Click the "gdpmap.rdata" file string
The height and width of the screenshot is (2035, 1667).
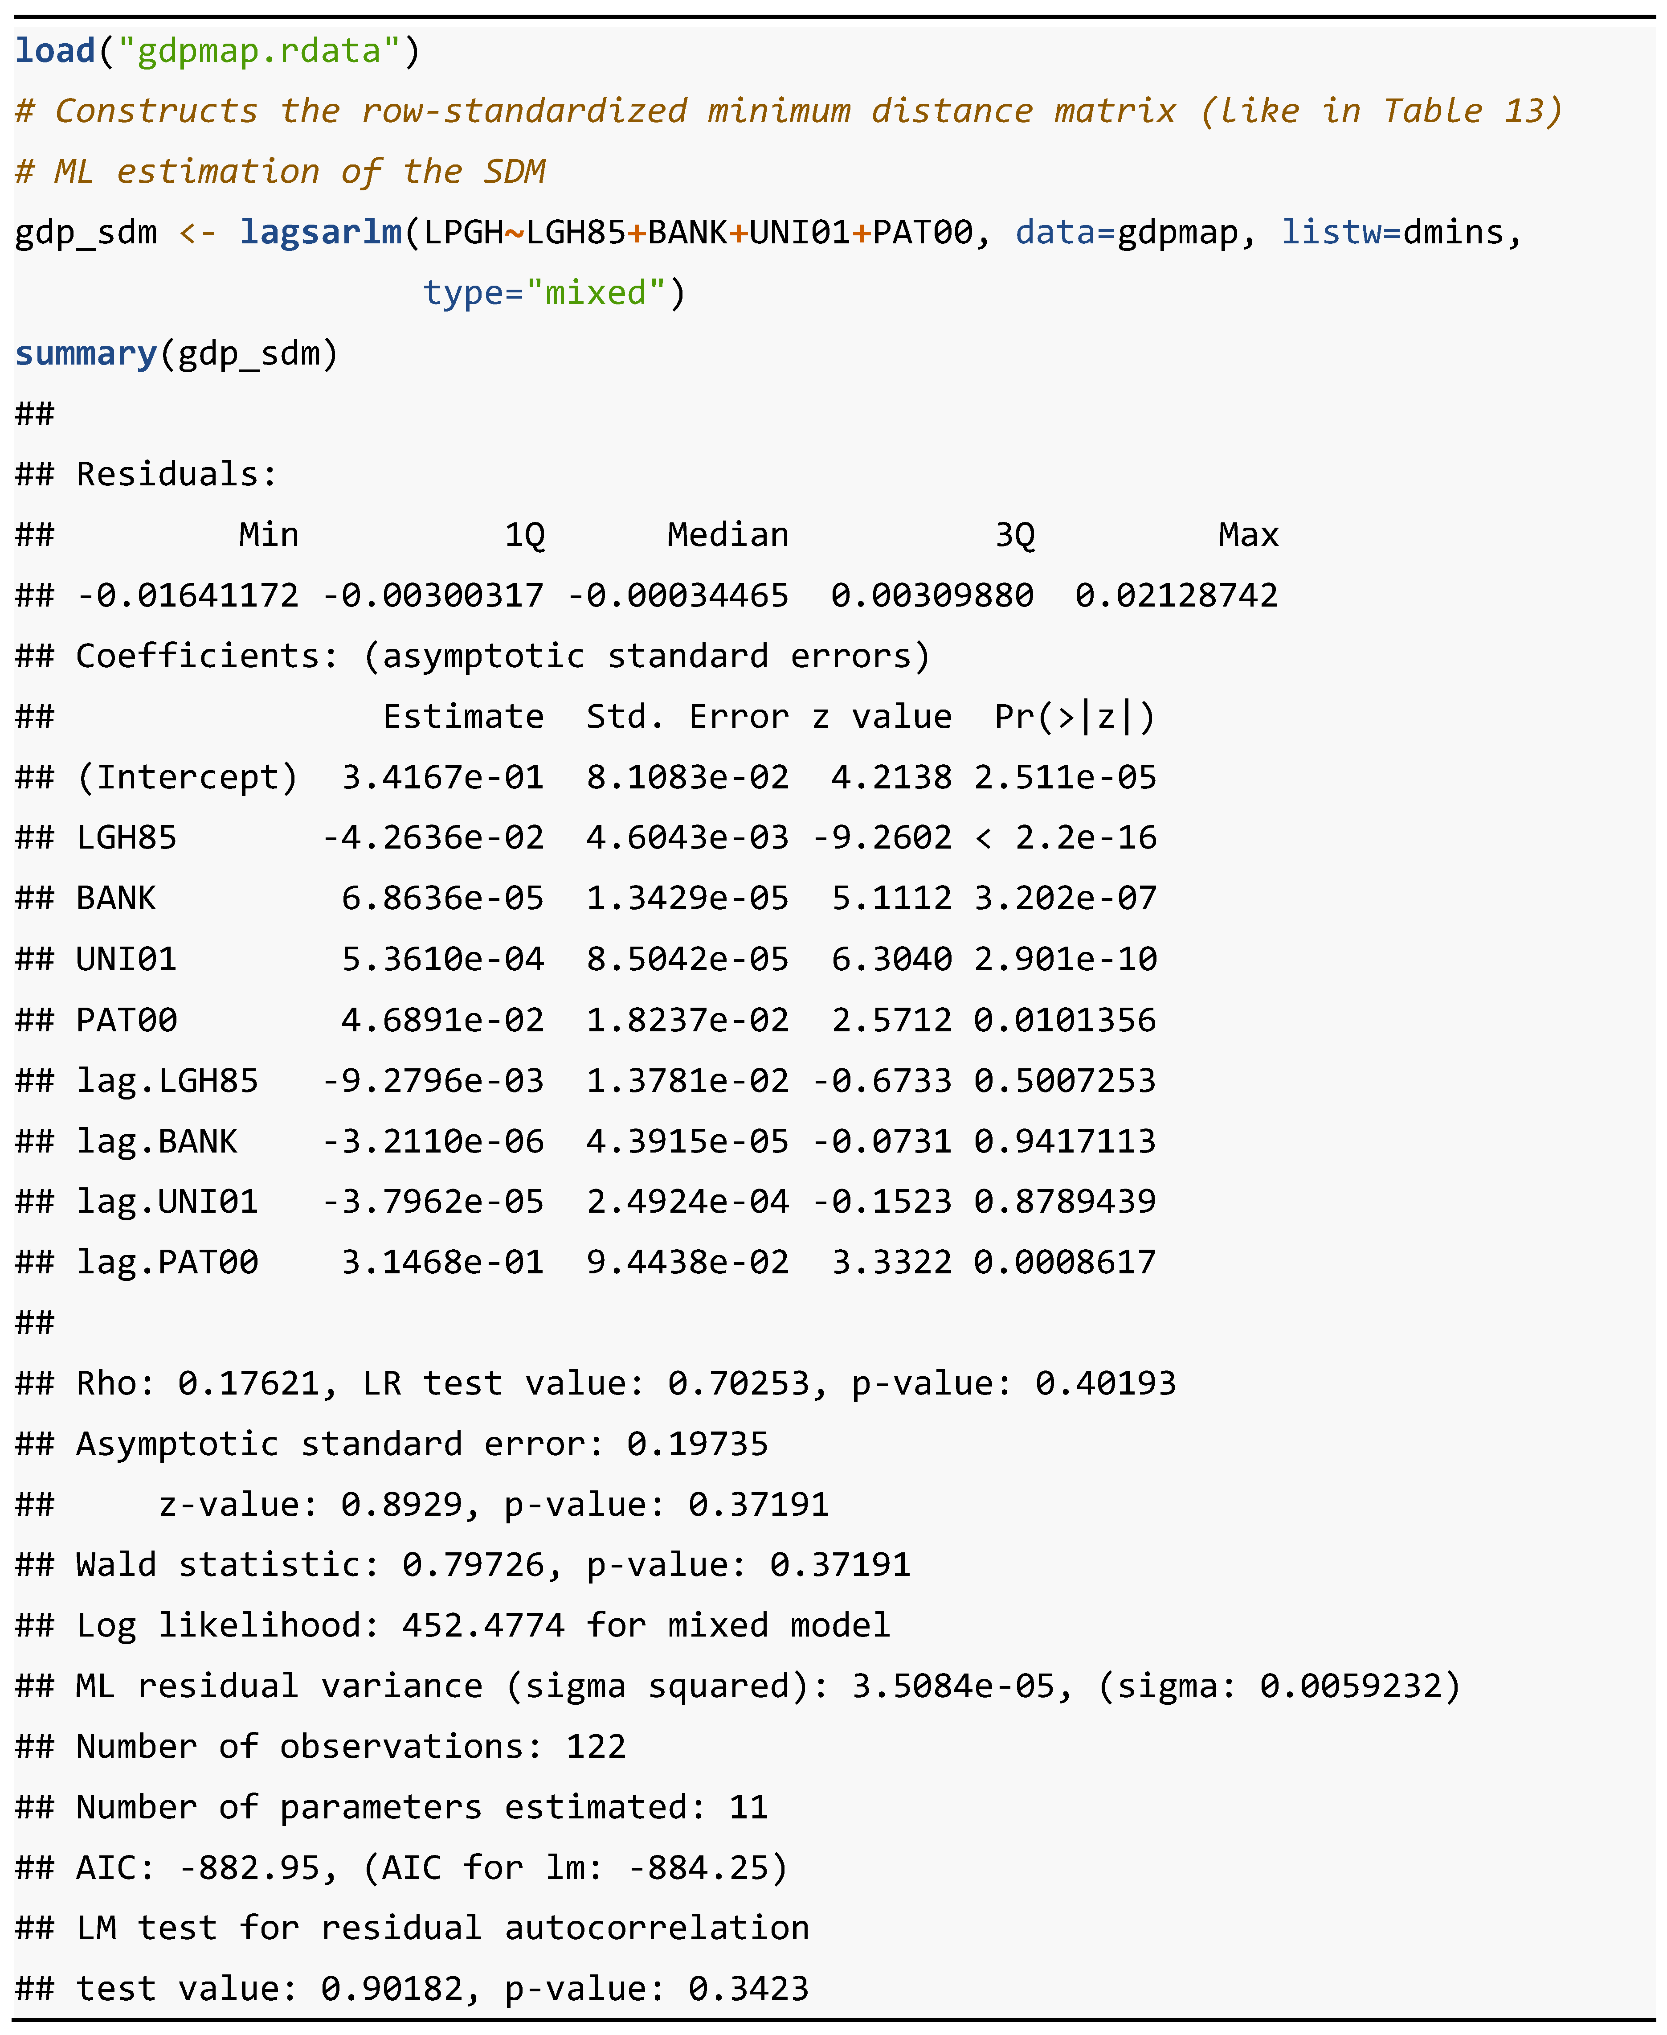point(258,50)
